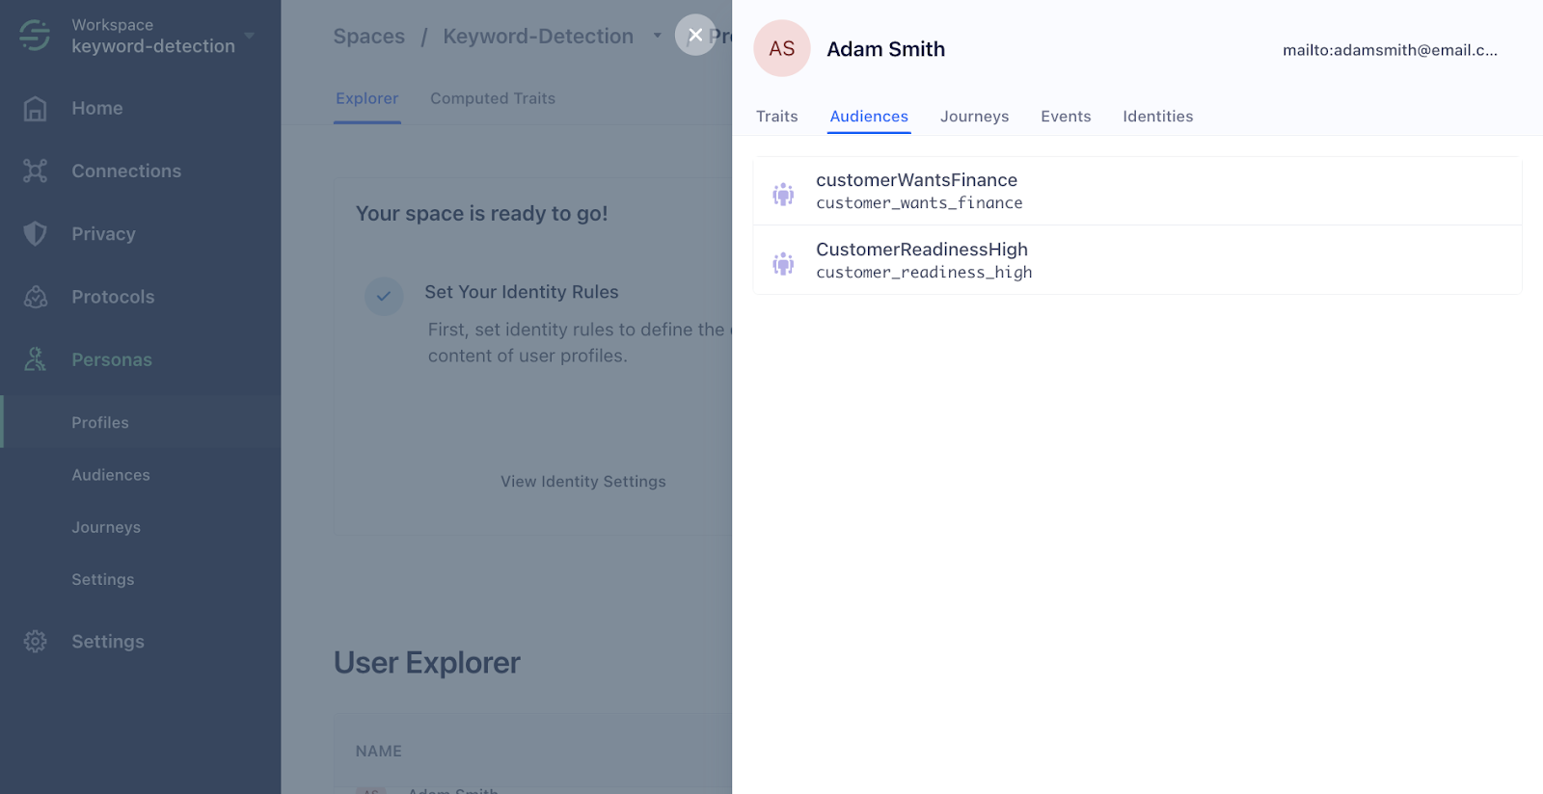Click the Workspace keyword-detection label
1543x794 pixels.
pos(153,36)
